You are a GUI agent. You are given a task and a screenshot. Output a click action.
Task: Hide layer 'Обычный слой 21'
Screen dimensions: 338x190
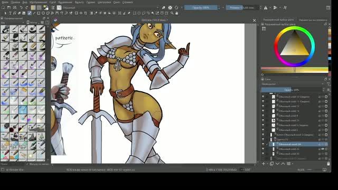pos(263,120)
